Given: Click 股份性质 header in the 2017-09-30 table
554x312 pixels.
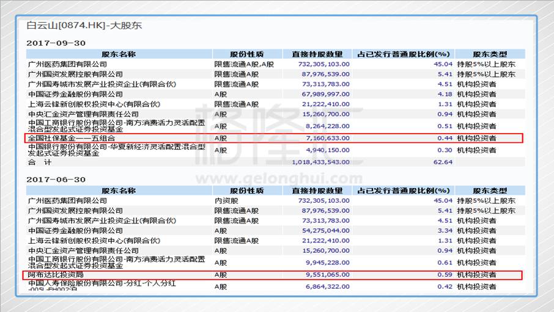Looking at the screenshot, I should click(x=246, y=54).
